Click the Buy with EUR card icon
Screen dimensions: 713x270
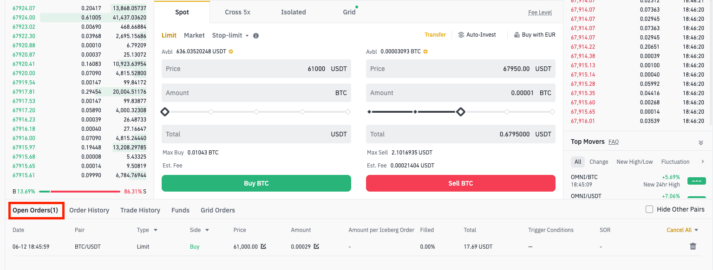click(x=517, y=35)
